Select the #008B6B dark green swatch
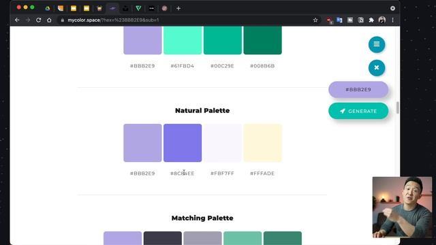The height and width of the screenshot is (245, 436). coord(262,40)
